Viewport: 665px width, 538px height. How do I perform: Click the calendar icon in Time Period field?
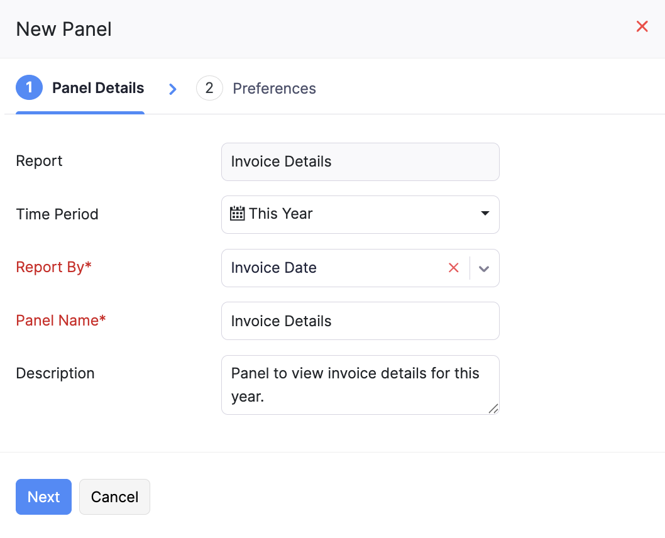click(238, 214)
